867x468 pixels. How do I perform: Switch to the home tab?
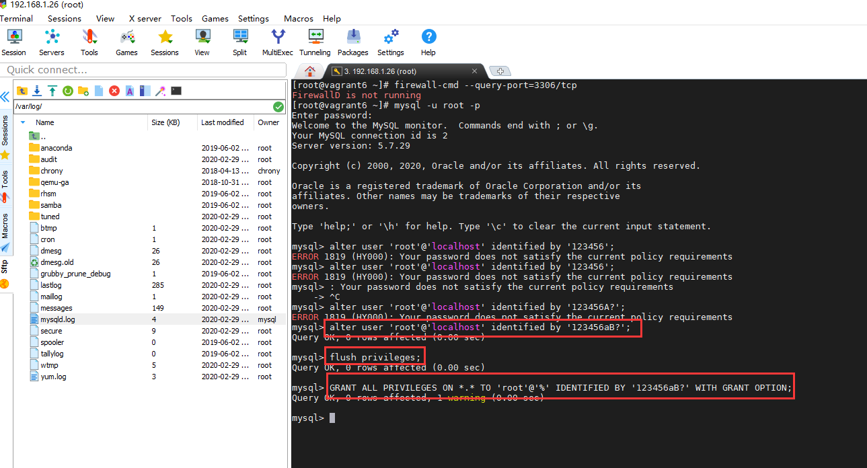click(310, 71)
